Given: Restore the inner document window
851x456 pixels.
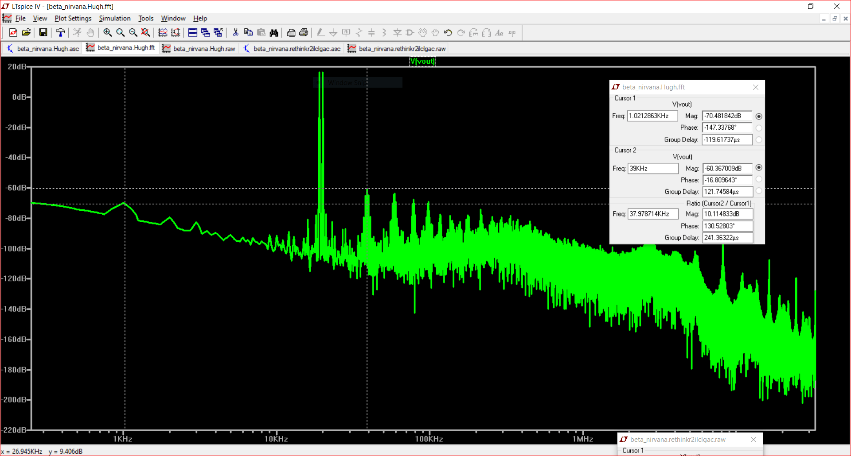Looking at the screenshot, I should [x=835, y=19].
